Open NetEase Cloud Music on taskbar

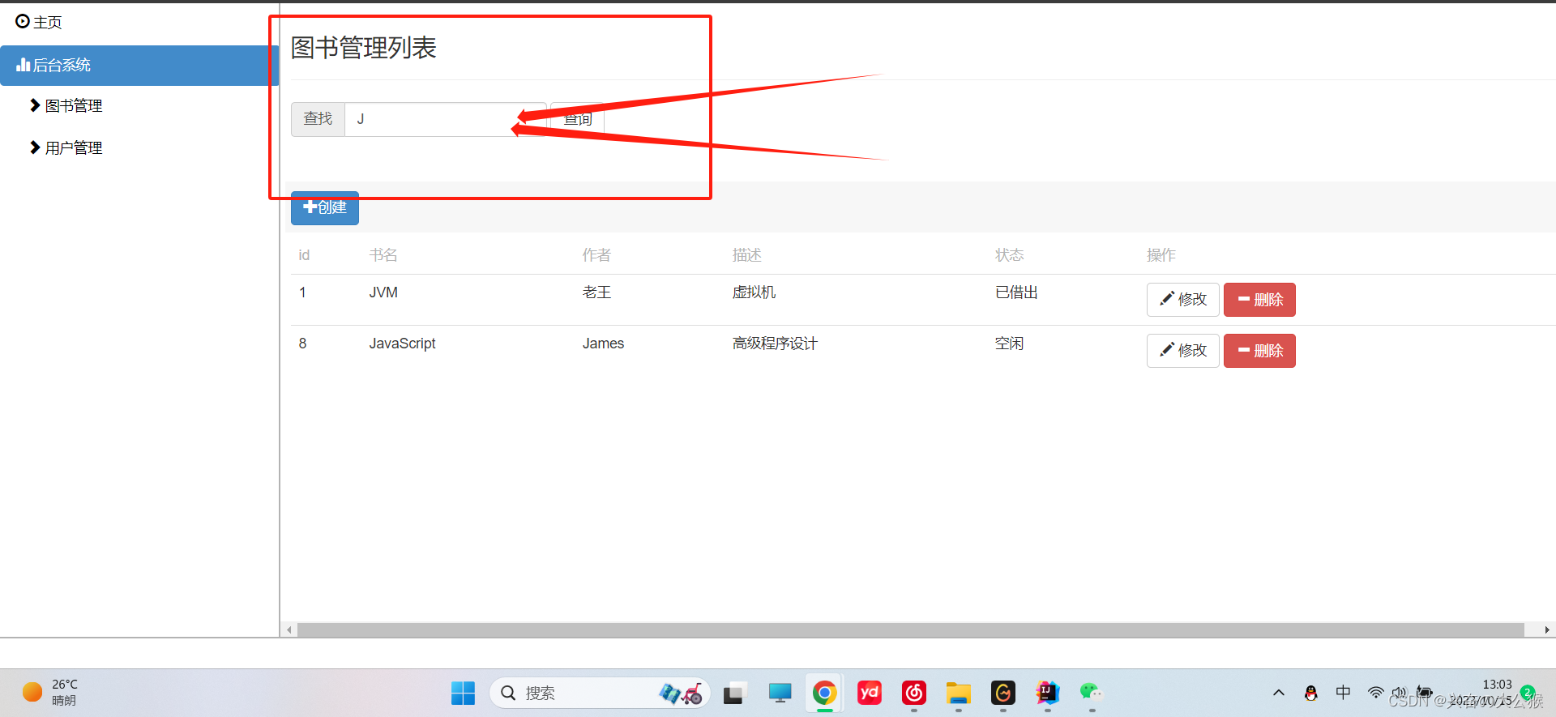tap(914, 693)
